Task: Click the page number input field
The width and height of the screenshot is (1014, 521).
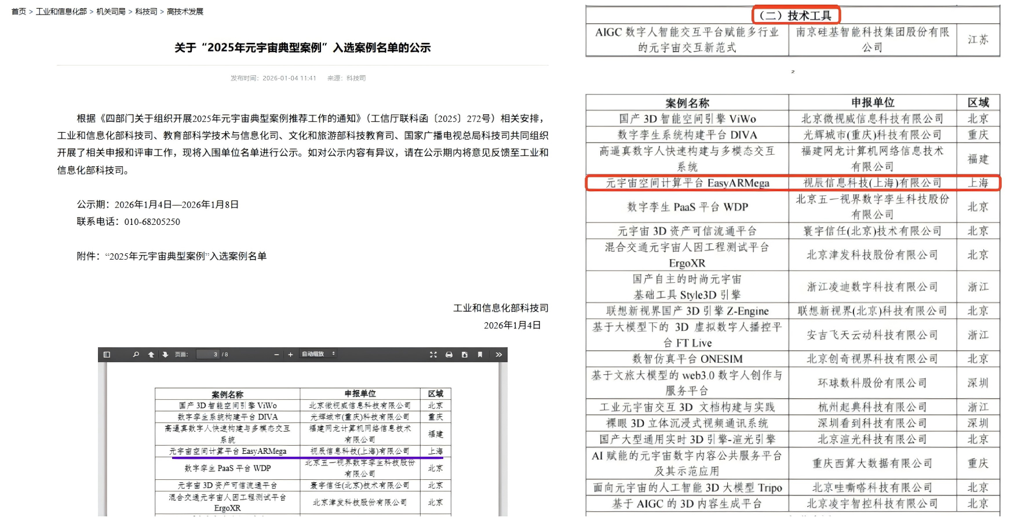Action: click(207, 355)
